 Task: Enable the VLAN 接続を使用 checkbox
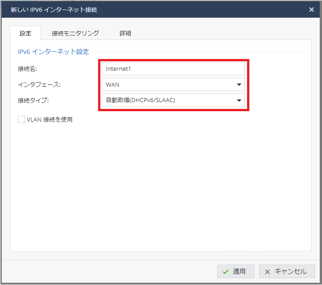click(x=21, y=119)
